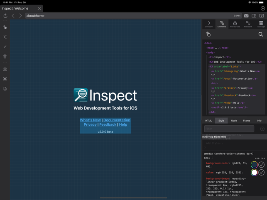Click the battery indicator in status bar
The height and width of the screenshot is (200, 267).
pos(261,2)
